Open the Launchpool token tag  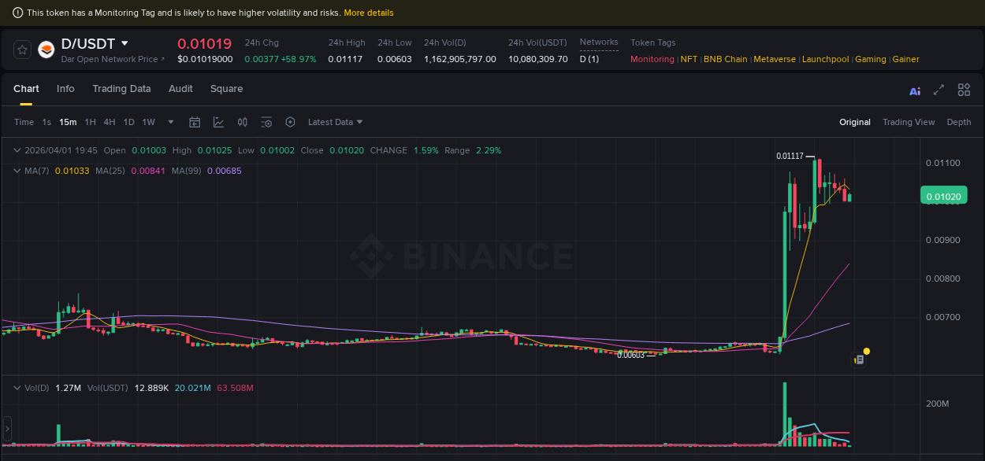pos(826,59)
